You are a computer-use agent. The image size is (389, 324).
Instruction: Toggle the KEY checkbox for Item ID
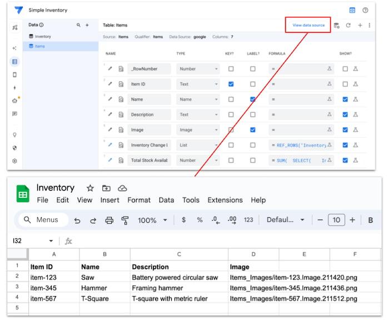tap(231, 84)
